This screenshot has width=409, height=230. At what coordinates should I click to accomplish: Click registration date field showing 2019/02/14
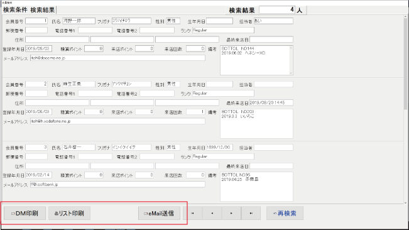click(38, 175)
